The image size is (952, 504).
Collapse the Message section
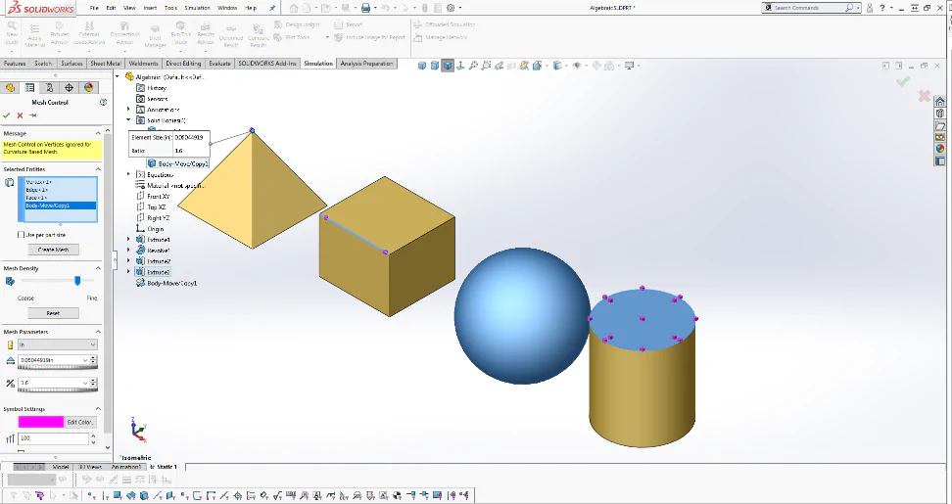98,133
